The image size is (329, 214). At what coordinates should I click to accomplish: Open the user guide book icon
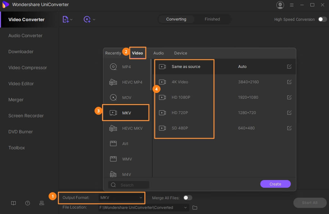13,203
